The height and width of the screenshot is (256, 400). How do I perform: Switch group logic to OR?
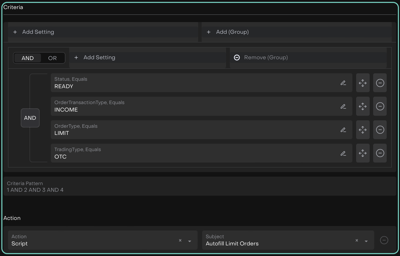click(x=52, y=58)
